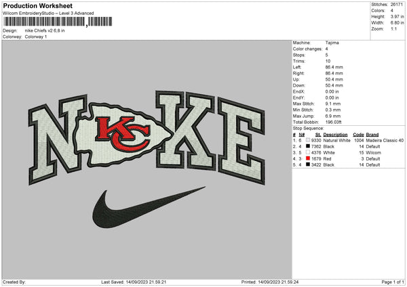
Task: Select the stitch count '26171'
Action: [397, 5]
